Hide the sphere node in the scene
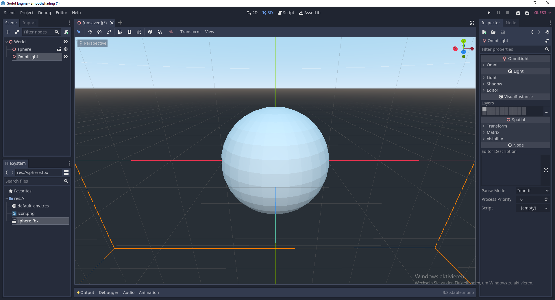Screen dimensions: 555x300 tap(66, 49)
